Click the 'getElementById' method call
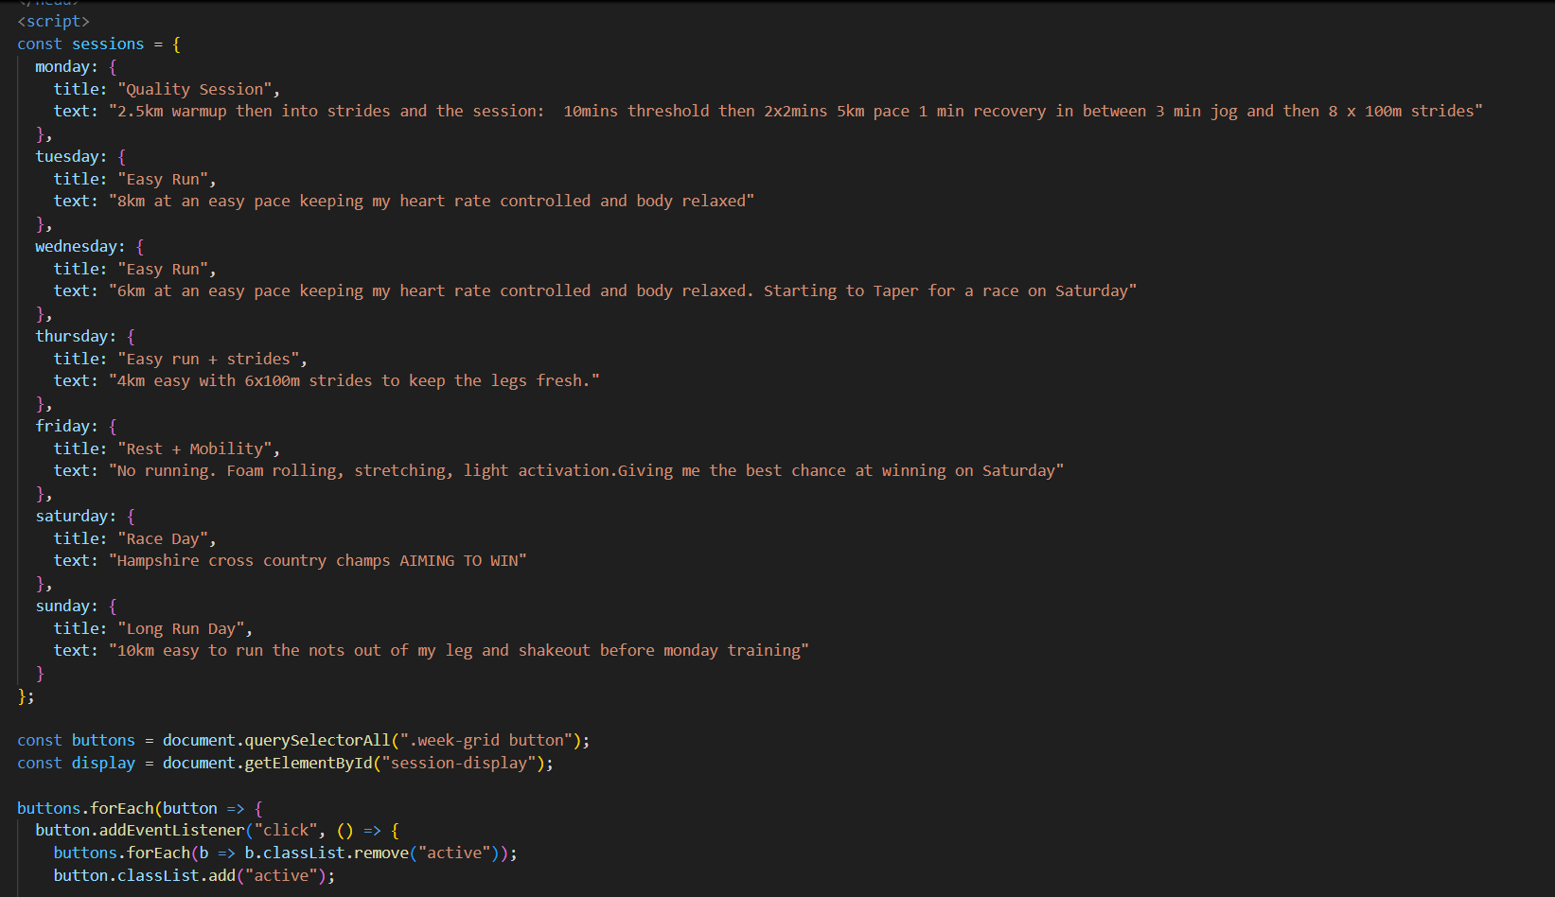This screenshot has width=1555, height=897. point(309,763)
